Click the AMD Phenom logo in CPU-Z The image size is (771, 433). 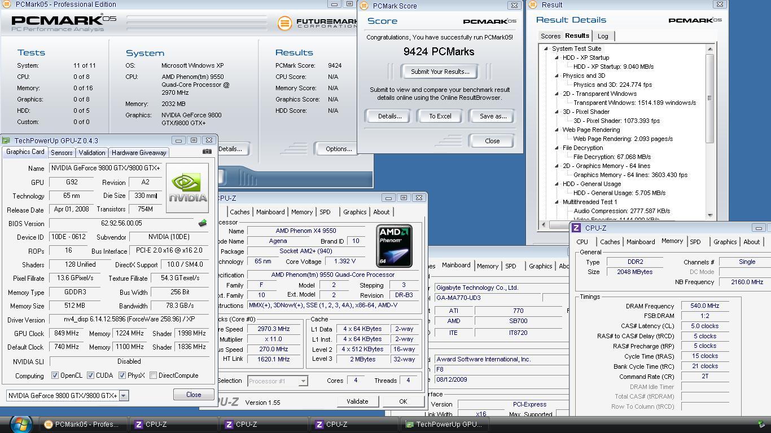(x=395, y=246)
